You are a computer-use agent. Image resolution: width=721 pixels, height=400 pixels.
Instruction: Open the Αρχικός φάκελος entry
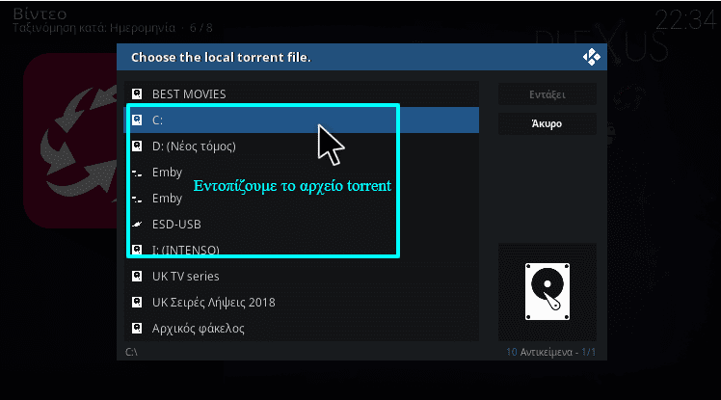302,329
